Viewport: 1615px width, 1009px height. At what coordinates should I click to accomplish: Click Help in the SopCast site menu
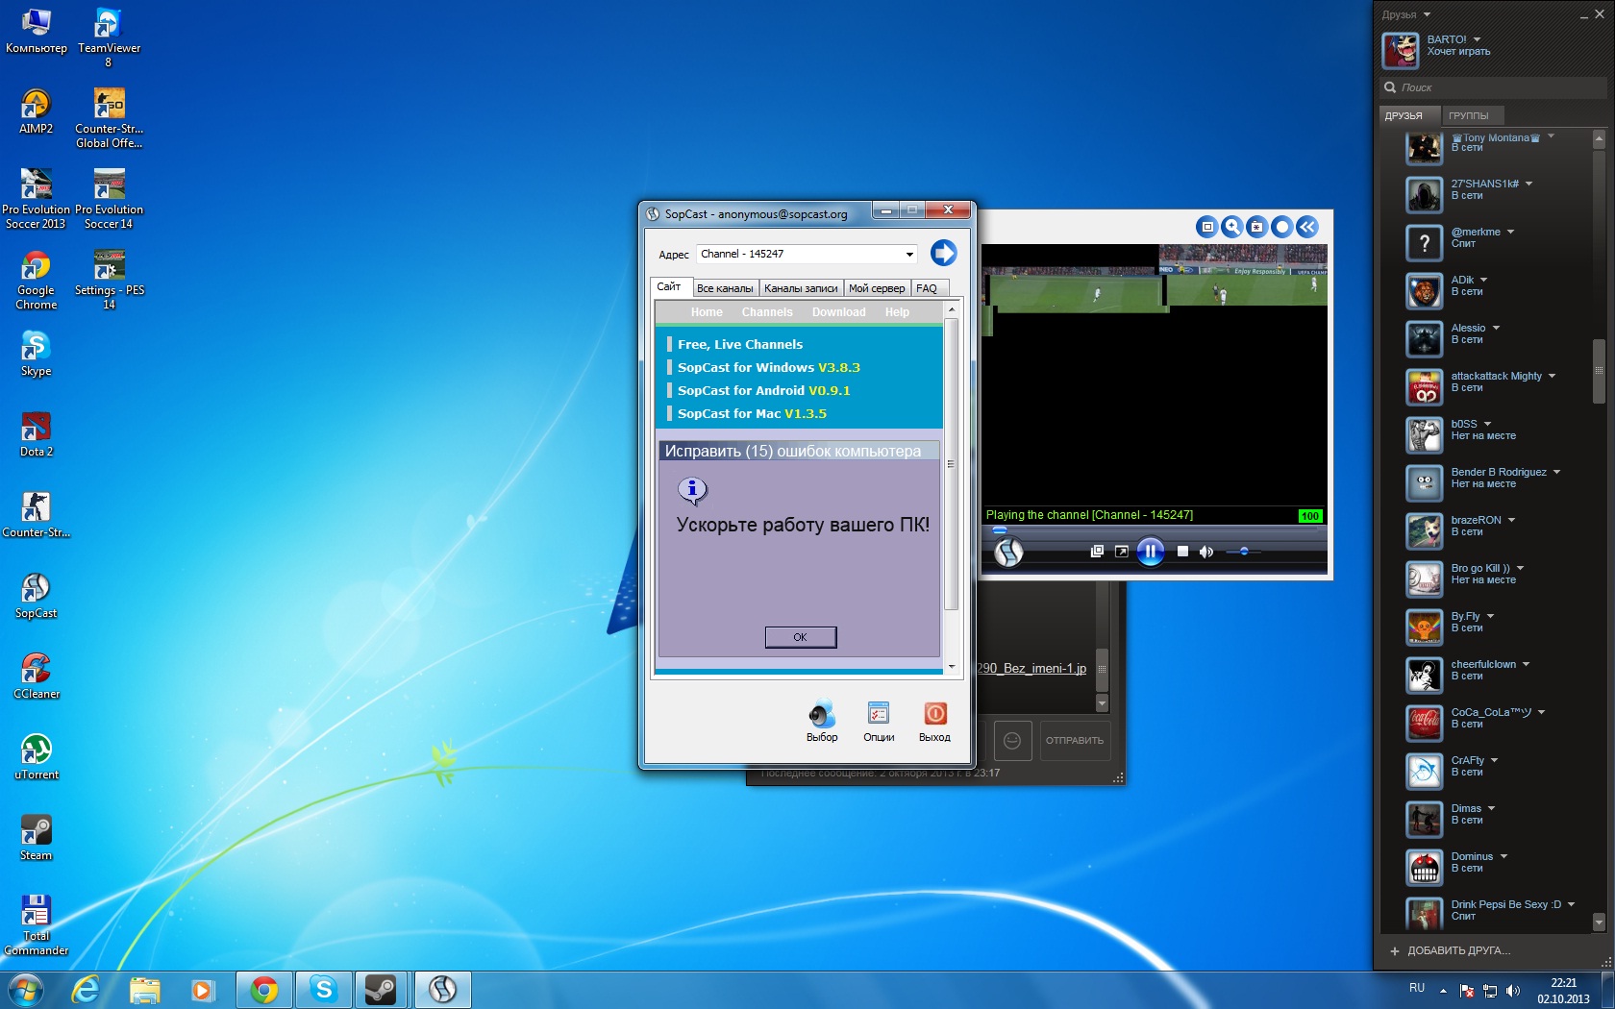897,312
